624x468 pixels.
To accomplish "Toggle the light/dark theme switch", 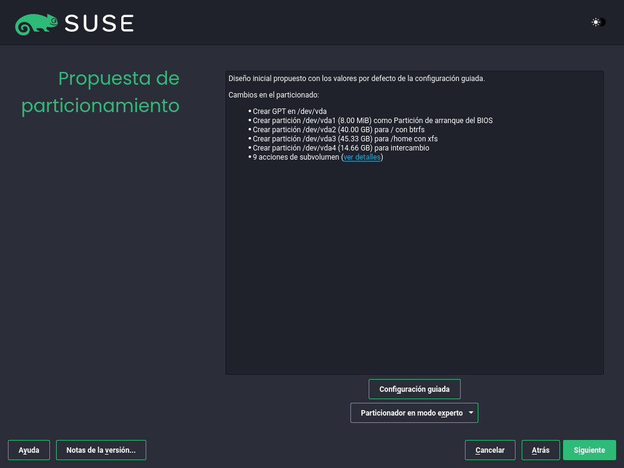I will coord(598,23).
